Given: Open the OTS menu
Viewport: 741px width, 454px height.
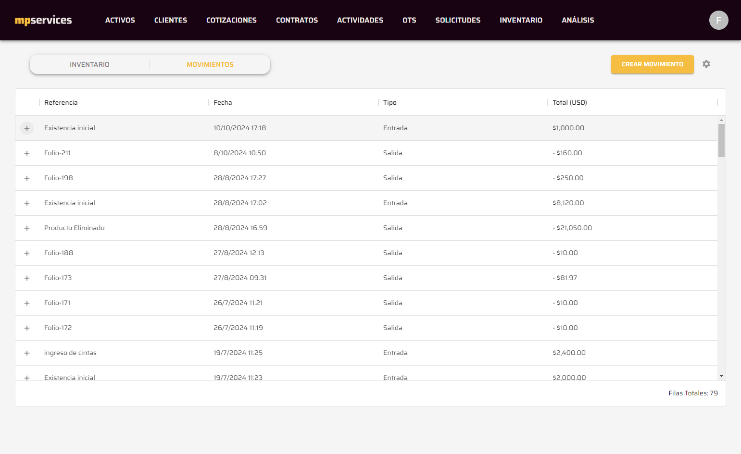Looking at the screenshot, I should pyautogui.click(x=409, y=20).
